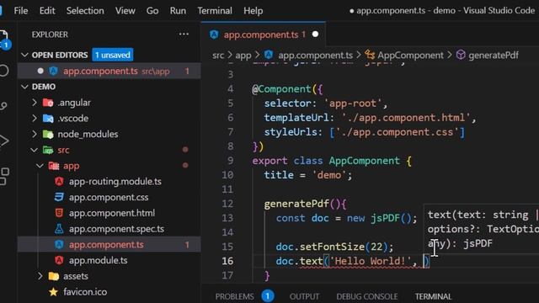539x303 pixels.
Task: Expand the node_modules folder
Action: pyautogui.click(x=35, y=134)
